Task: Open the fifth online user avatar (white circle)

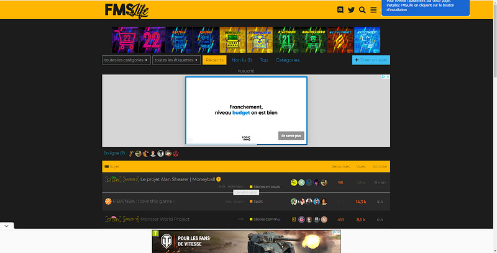Action: click(161, 154)
